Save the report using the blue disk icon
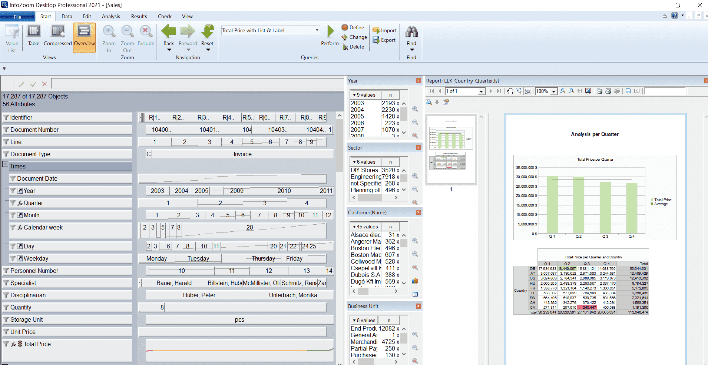Image resolution: width=708 pixels, height=365 pixels. point(628,91)
